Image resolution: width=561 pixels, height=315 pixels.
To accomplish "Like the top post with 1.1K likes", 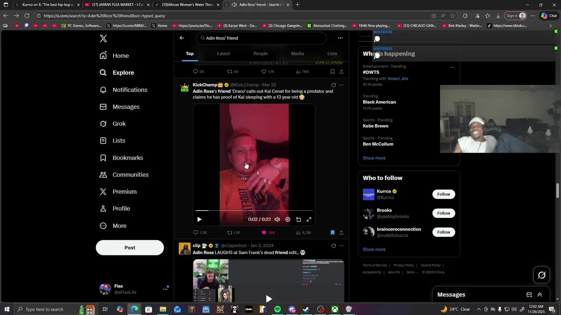I will coord(268,72).
